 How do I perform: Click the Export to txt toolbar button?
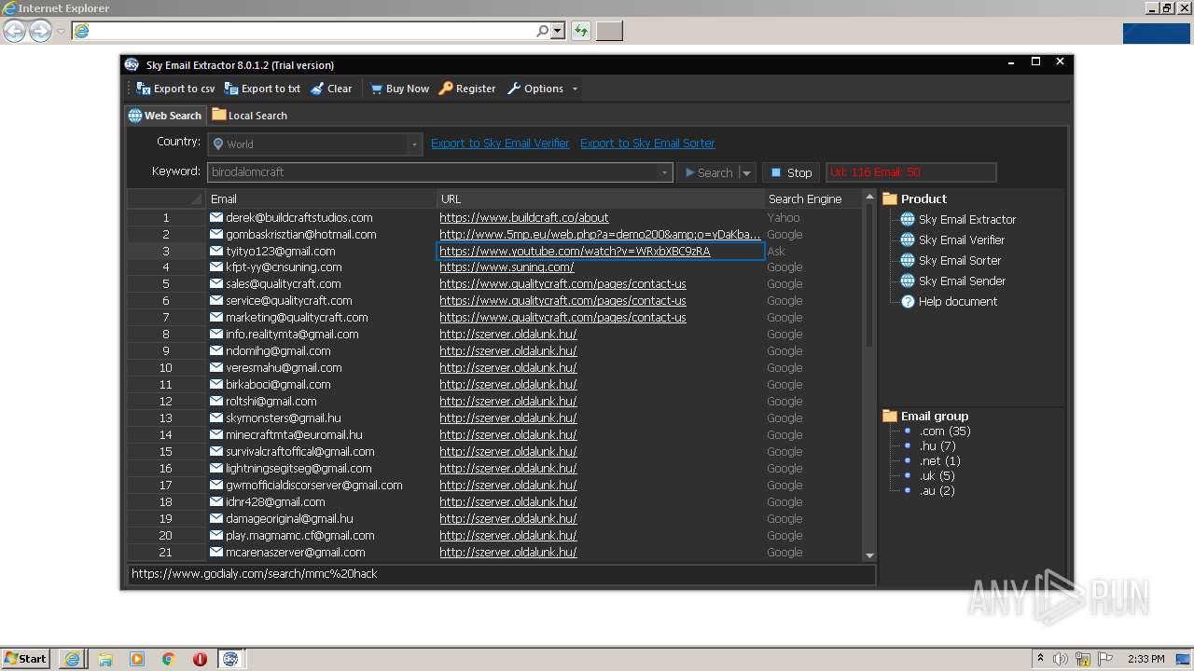tap(262, 89)
